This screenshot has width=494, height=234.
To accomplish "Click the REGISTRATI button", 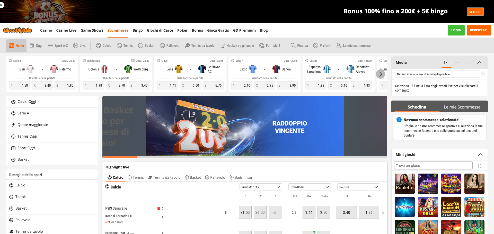I will (479, 30).
